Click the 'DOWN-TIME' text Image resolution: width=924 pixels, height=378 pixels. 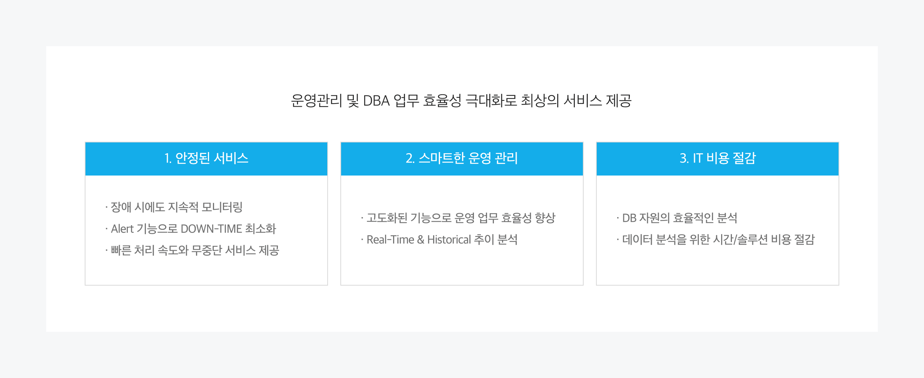[211, 229]
